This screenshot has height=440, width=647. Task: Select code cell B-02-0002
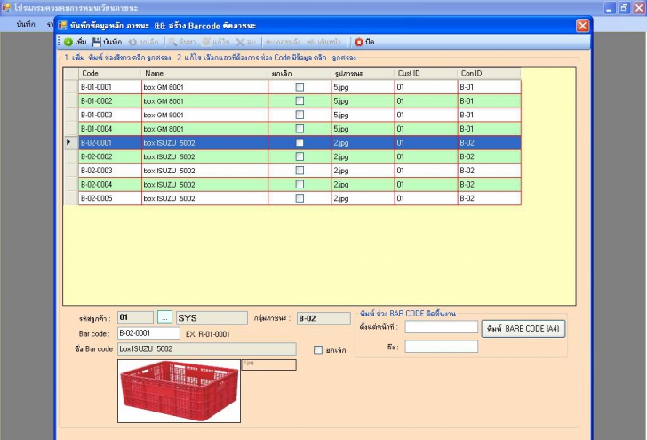coord(110,156)
